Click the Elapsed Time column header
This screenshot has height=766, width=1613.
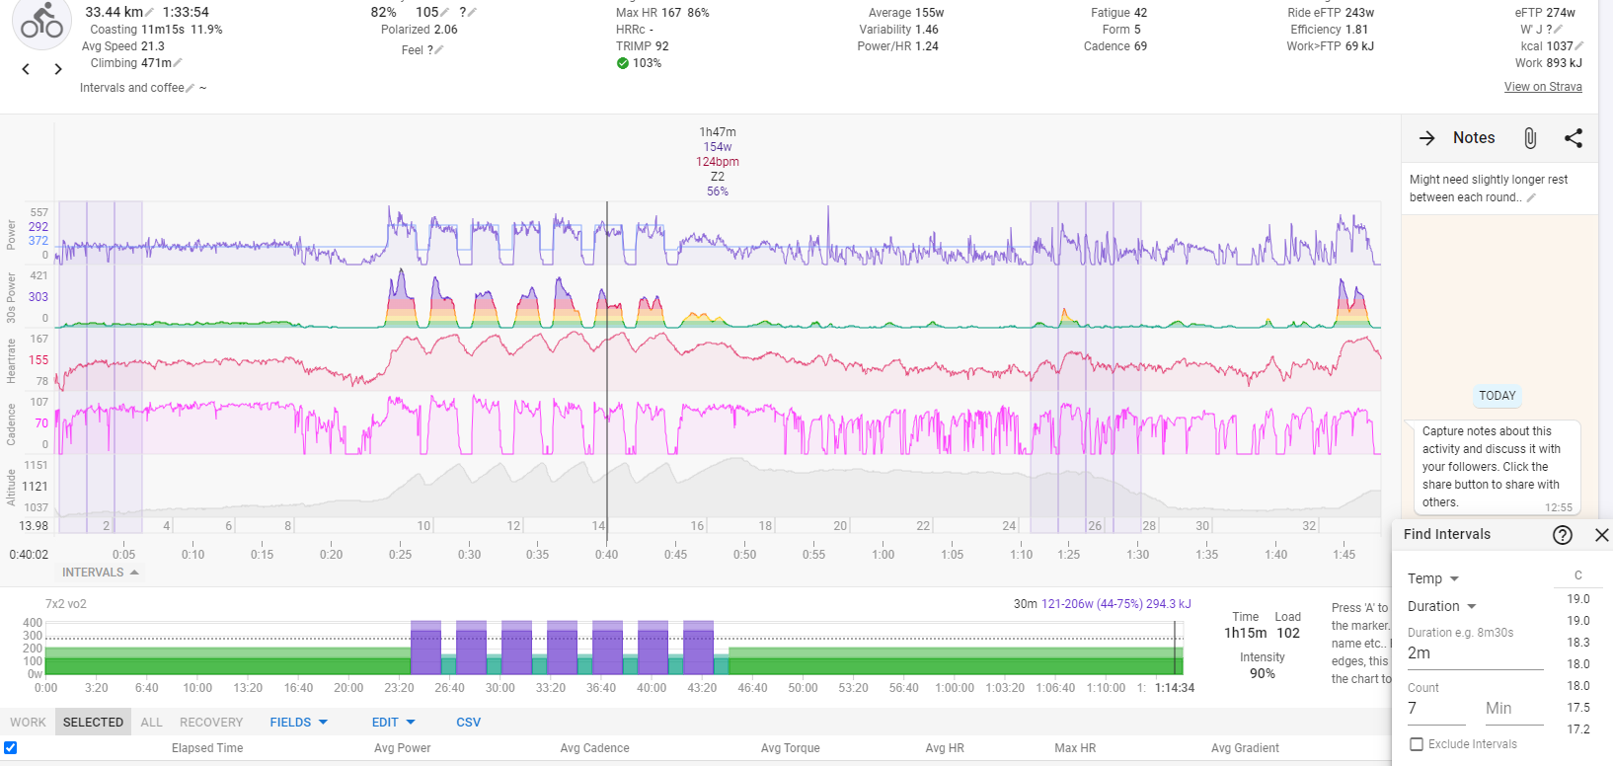tap(207, 748)
